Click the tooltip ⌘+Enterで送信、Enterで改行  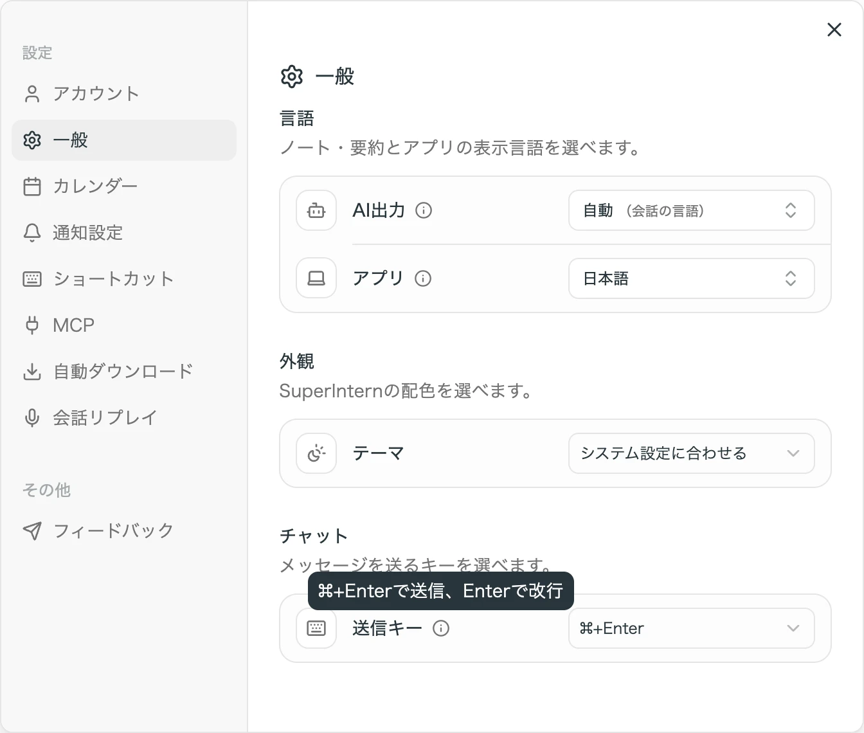click(441, 591)
